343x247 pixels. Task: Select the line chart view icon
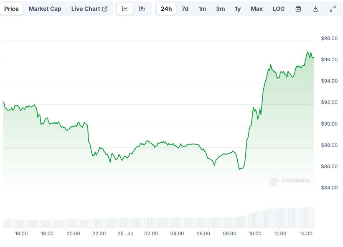point(124,9)
